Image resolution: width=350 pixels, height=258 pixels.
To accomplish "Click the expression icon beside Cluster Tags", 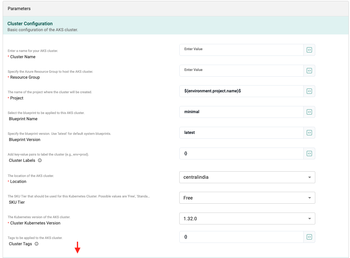I will pos(309,237).
